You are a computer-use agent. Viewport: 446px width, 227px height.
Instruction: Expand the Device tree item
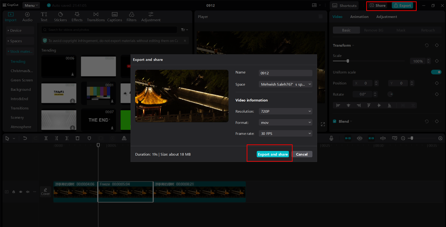[x=20, y=30]
